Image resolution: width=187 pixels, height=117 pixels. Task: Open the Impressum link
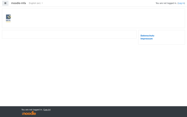pyautogui.click(x=146, y=39)
